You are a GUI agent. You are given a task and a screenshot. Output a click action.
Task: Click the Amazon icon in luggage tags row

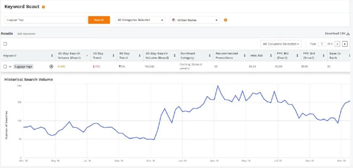51,66
